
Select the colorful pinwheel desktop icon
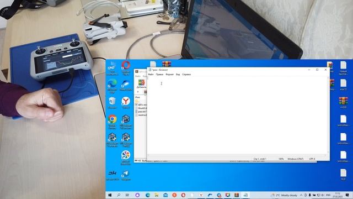126,157
